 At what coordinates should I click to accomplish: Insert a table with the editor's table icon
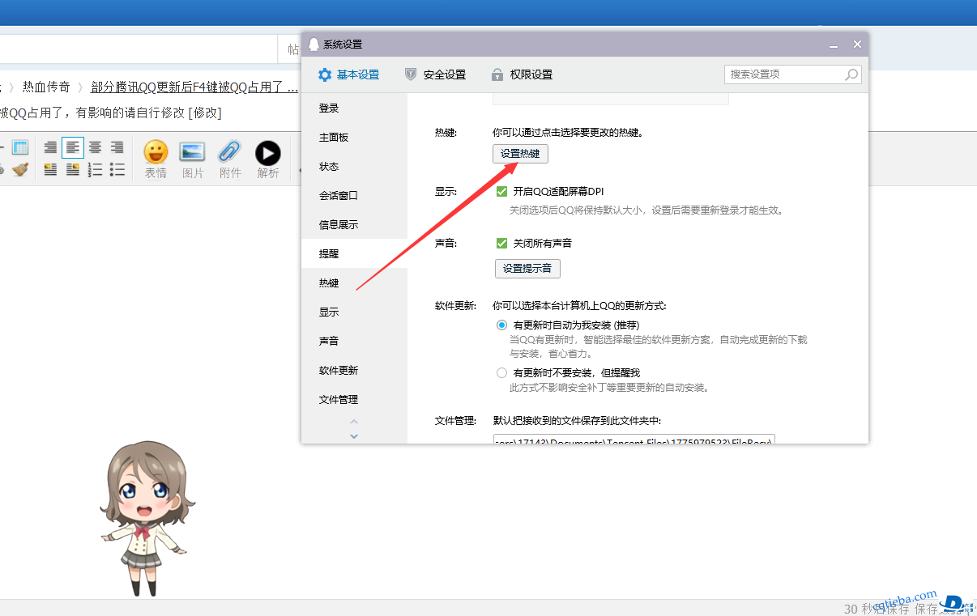coord(21,148)
